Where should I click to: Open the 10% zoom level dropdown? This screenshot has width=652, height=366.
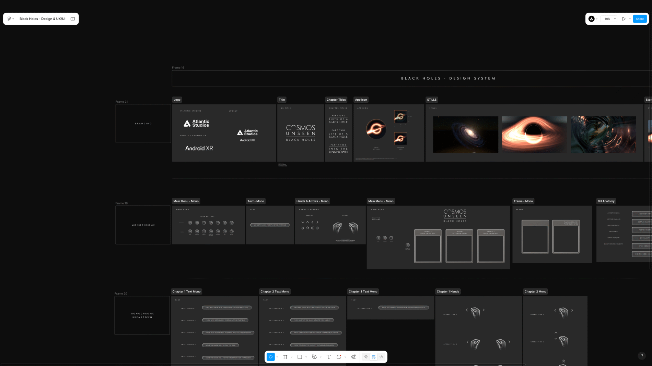[x=610, y=19]
